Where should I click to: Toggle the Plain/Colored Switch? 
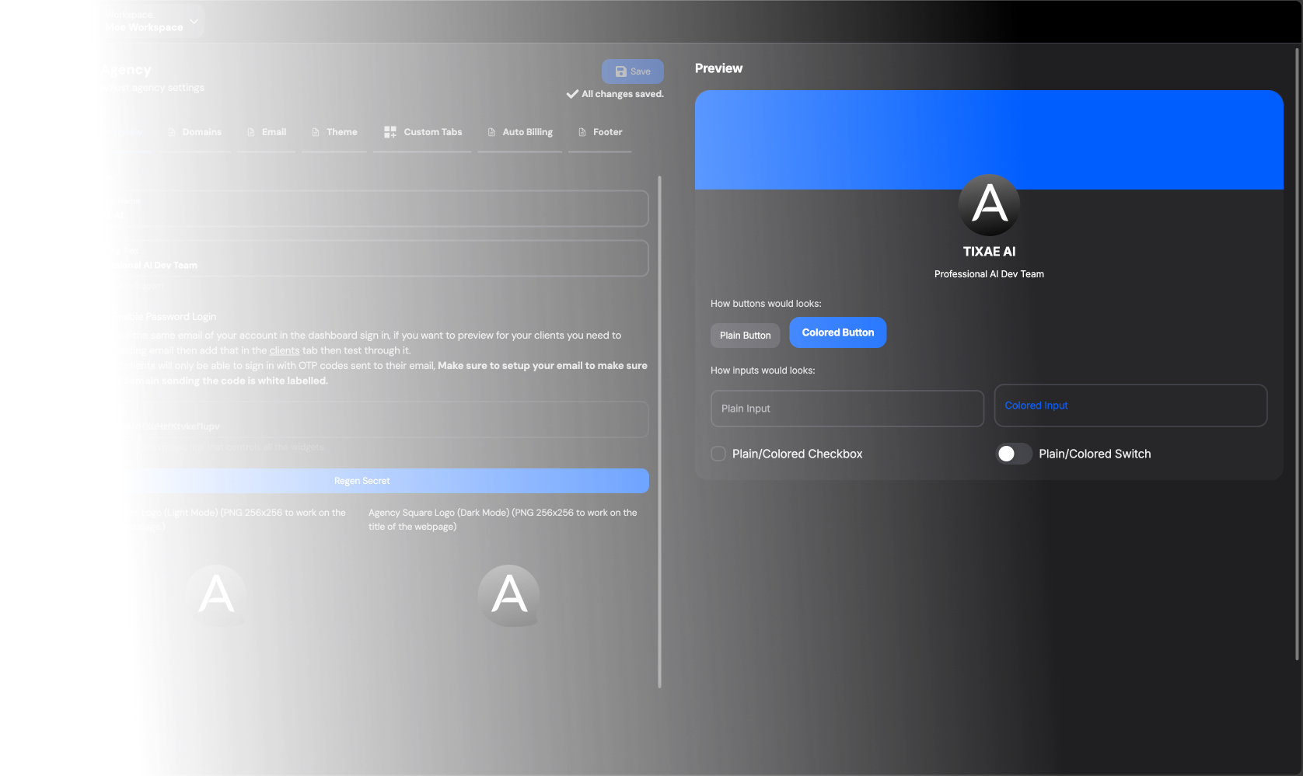pyautogui.click(x=1013, y=454)
